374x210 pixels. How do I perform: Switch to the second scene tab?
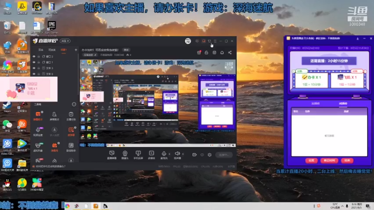coord(52,50)
